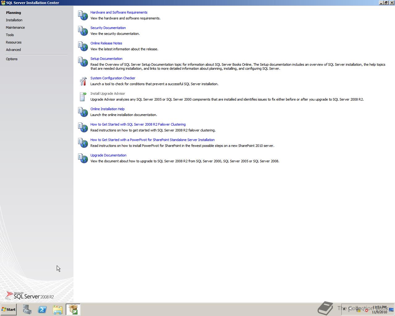
Task: Click the Show desktop tray icon
Action: pyautogui.click(x=392, y=310)
